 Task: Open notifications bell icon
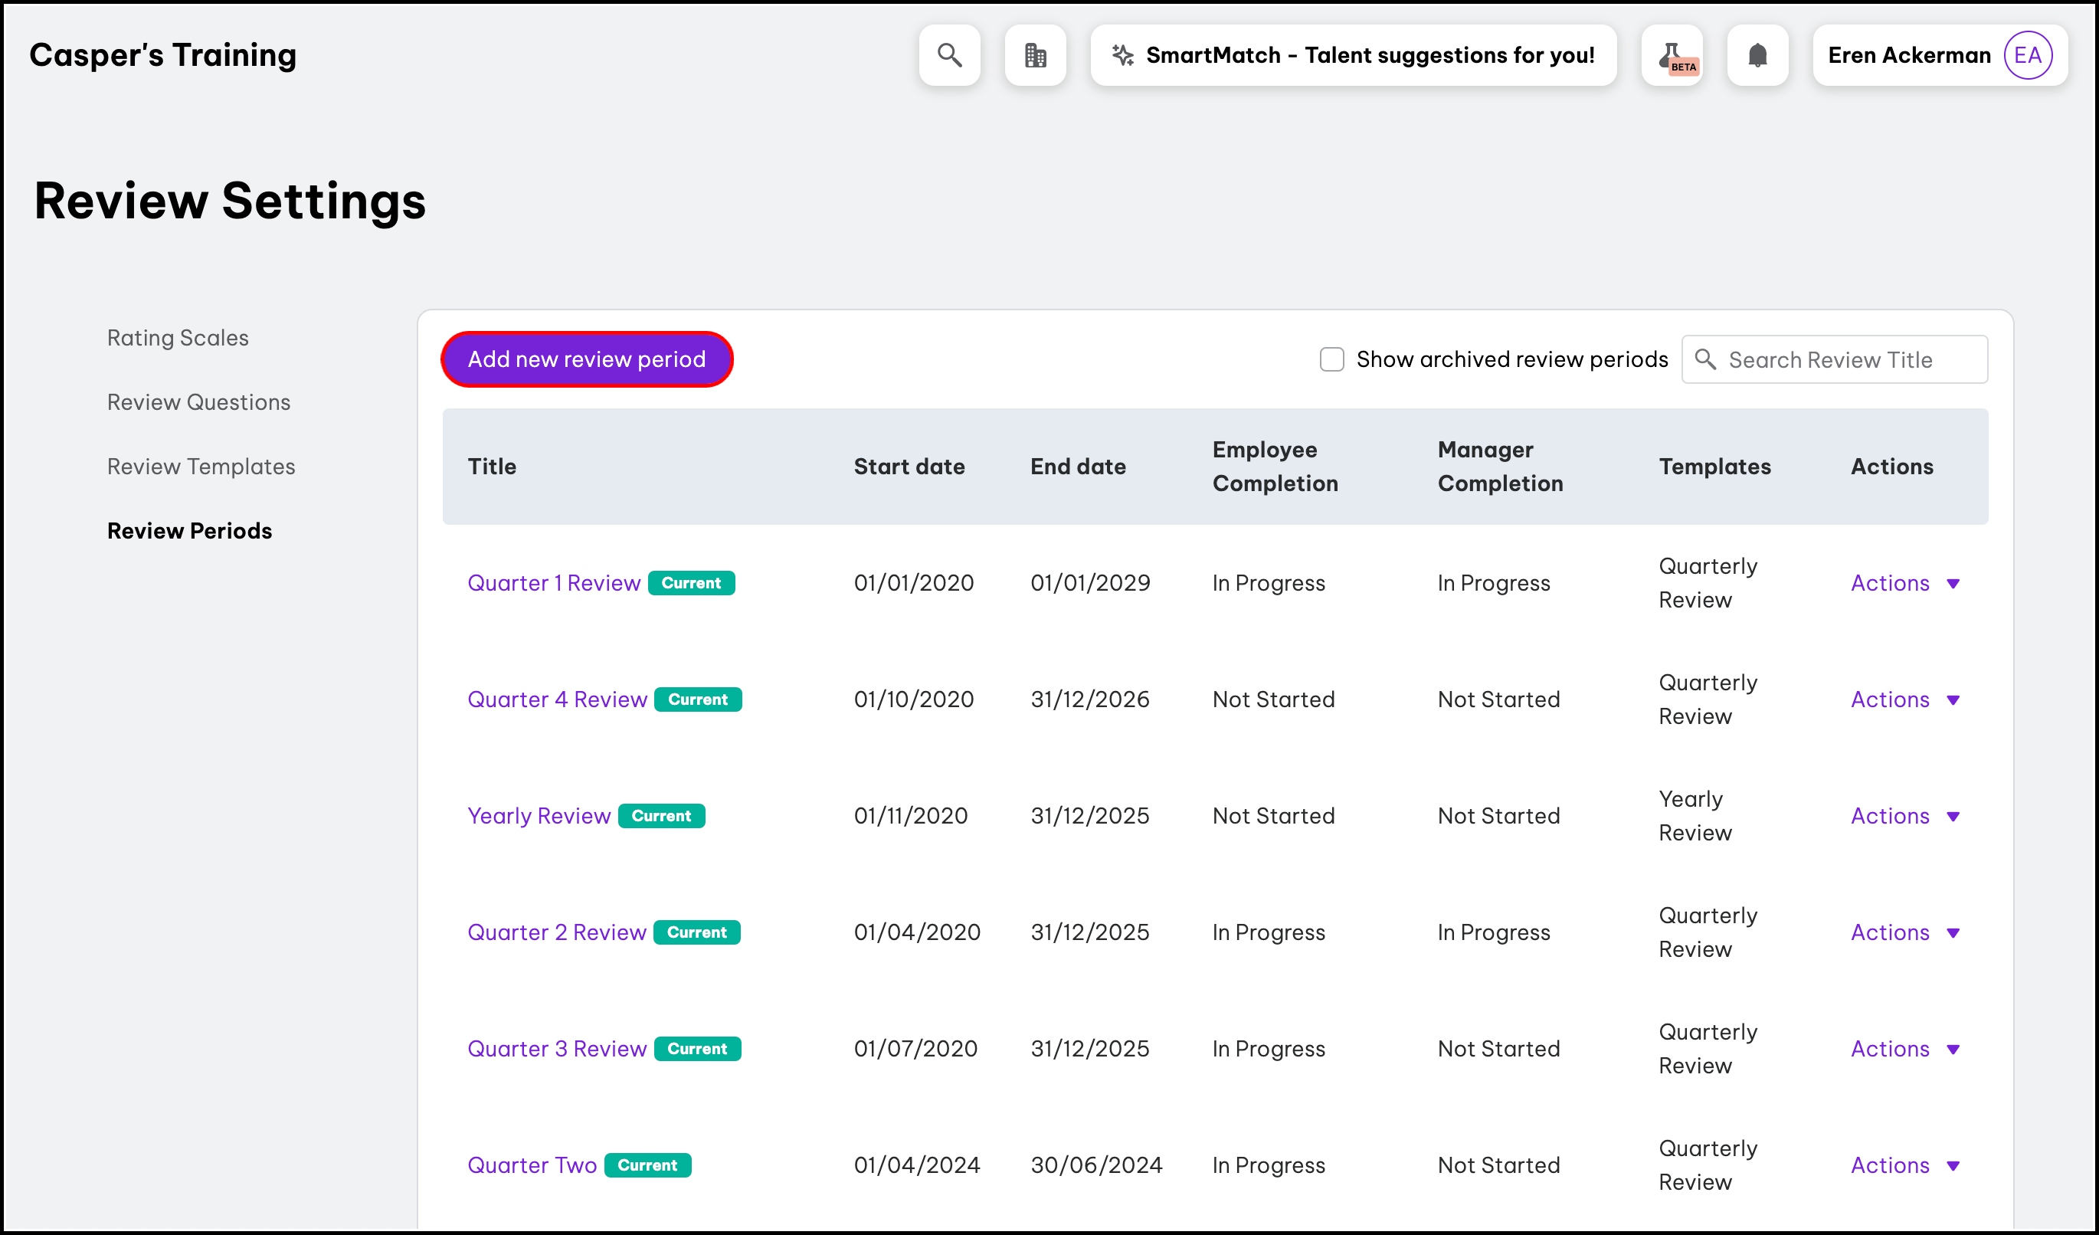click(1757, 55)
